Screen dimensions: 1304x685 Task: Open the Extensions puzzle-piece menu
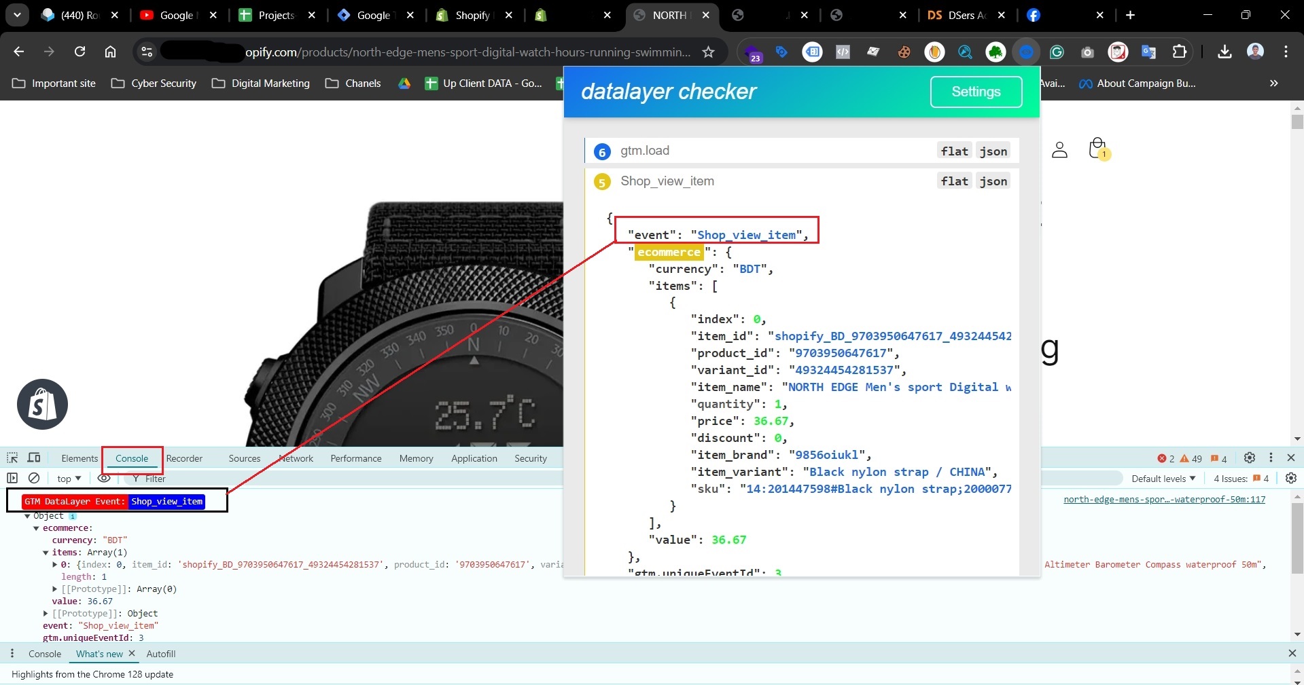pos(1180,52)
